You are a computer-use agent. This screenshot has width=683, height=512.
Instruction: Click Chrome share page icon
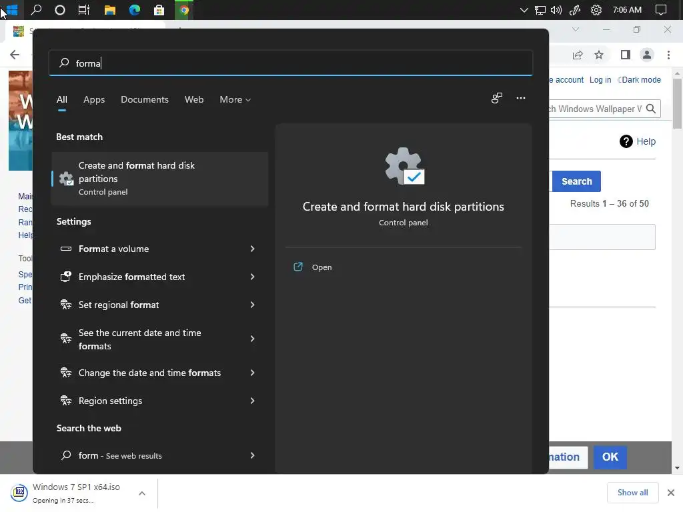coord(578,55)
